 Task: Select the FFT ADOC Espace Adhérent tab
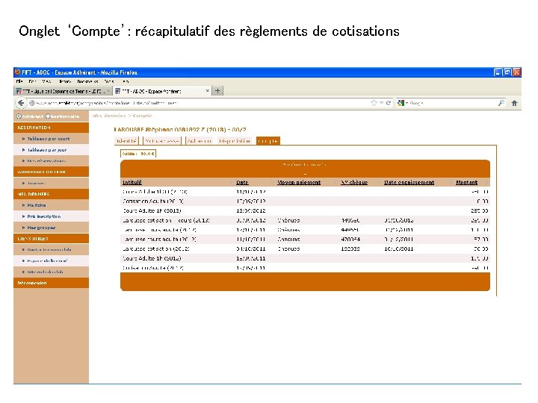[162, 91]
